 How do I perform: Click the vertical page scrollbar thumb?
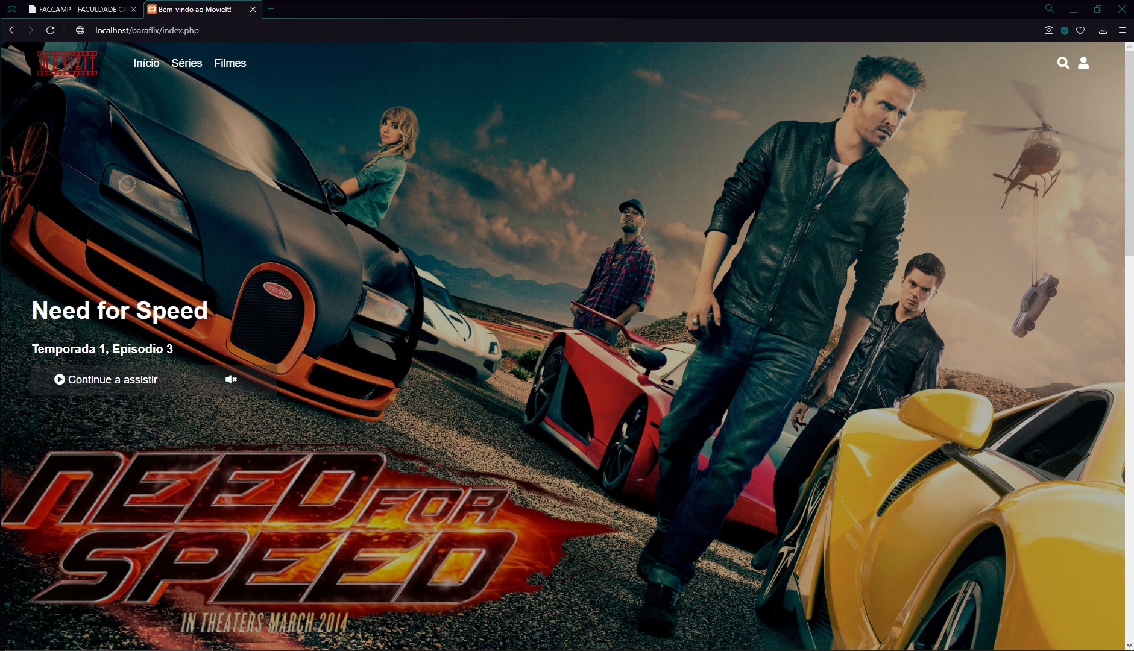point(1129,154)
